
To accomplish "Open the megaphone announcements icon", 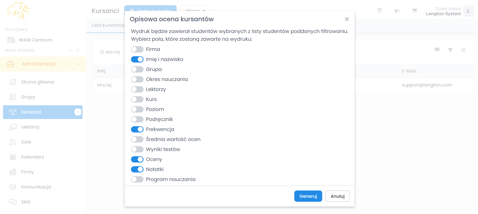I will [397, 11].
